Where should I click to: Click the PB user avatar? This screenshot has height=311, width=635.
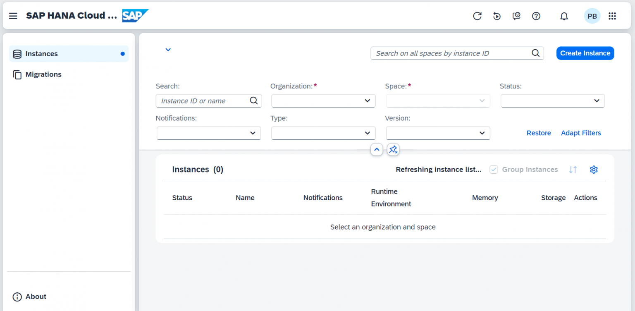click(x=592, y=16)
